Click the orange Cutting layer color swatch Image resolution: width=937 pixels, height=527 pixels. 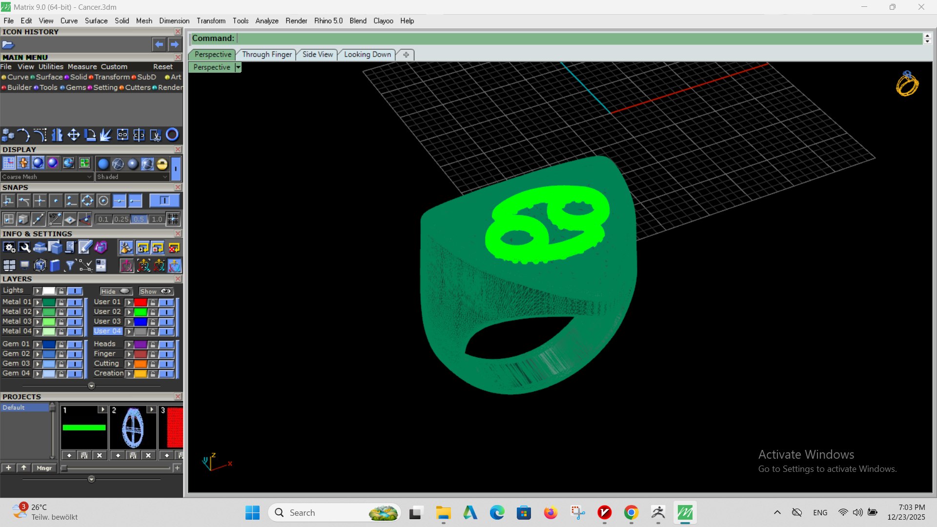tap(141, 364)
